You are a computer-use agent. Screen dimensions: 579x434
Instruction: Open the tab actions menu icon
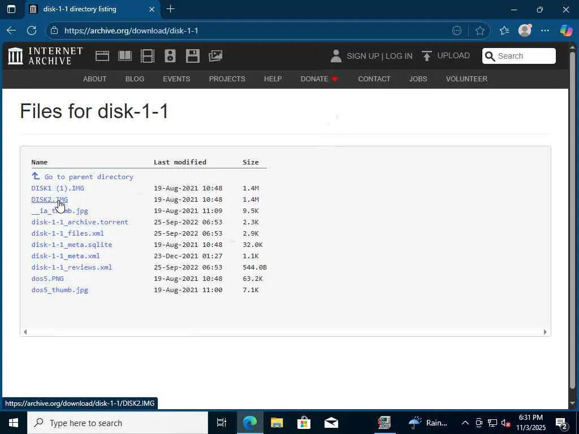pos(11,9)
